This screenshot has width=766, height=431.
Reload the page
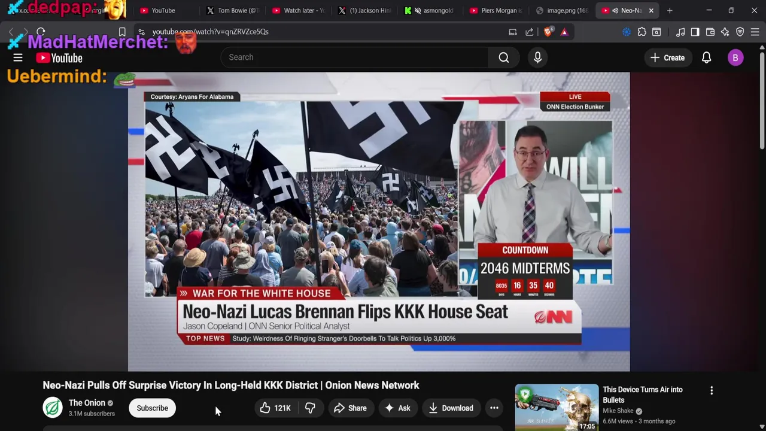[x=41, y=32]
